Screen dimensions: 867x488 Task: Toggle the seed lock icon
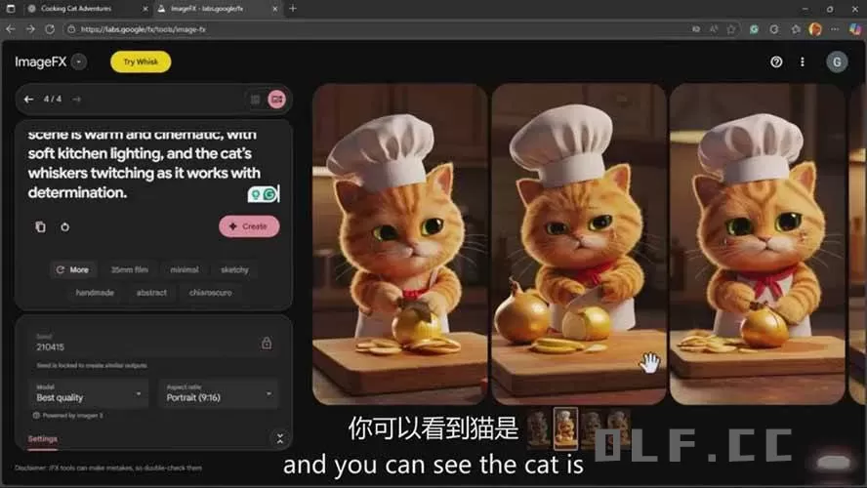pyautogui.click(x=267, y=344)
